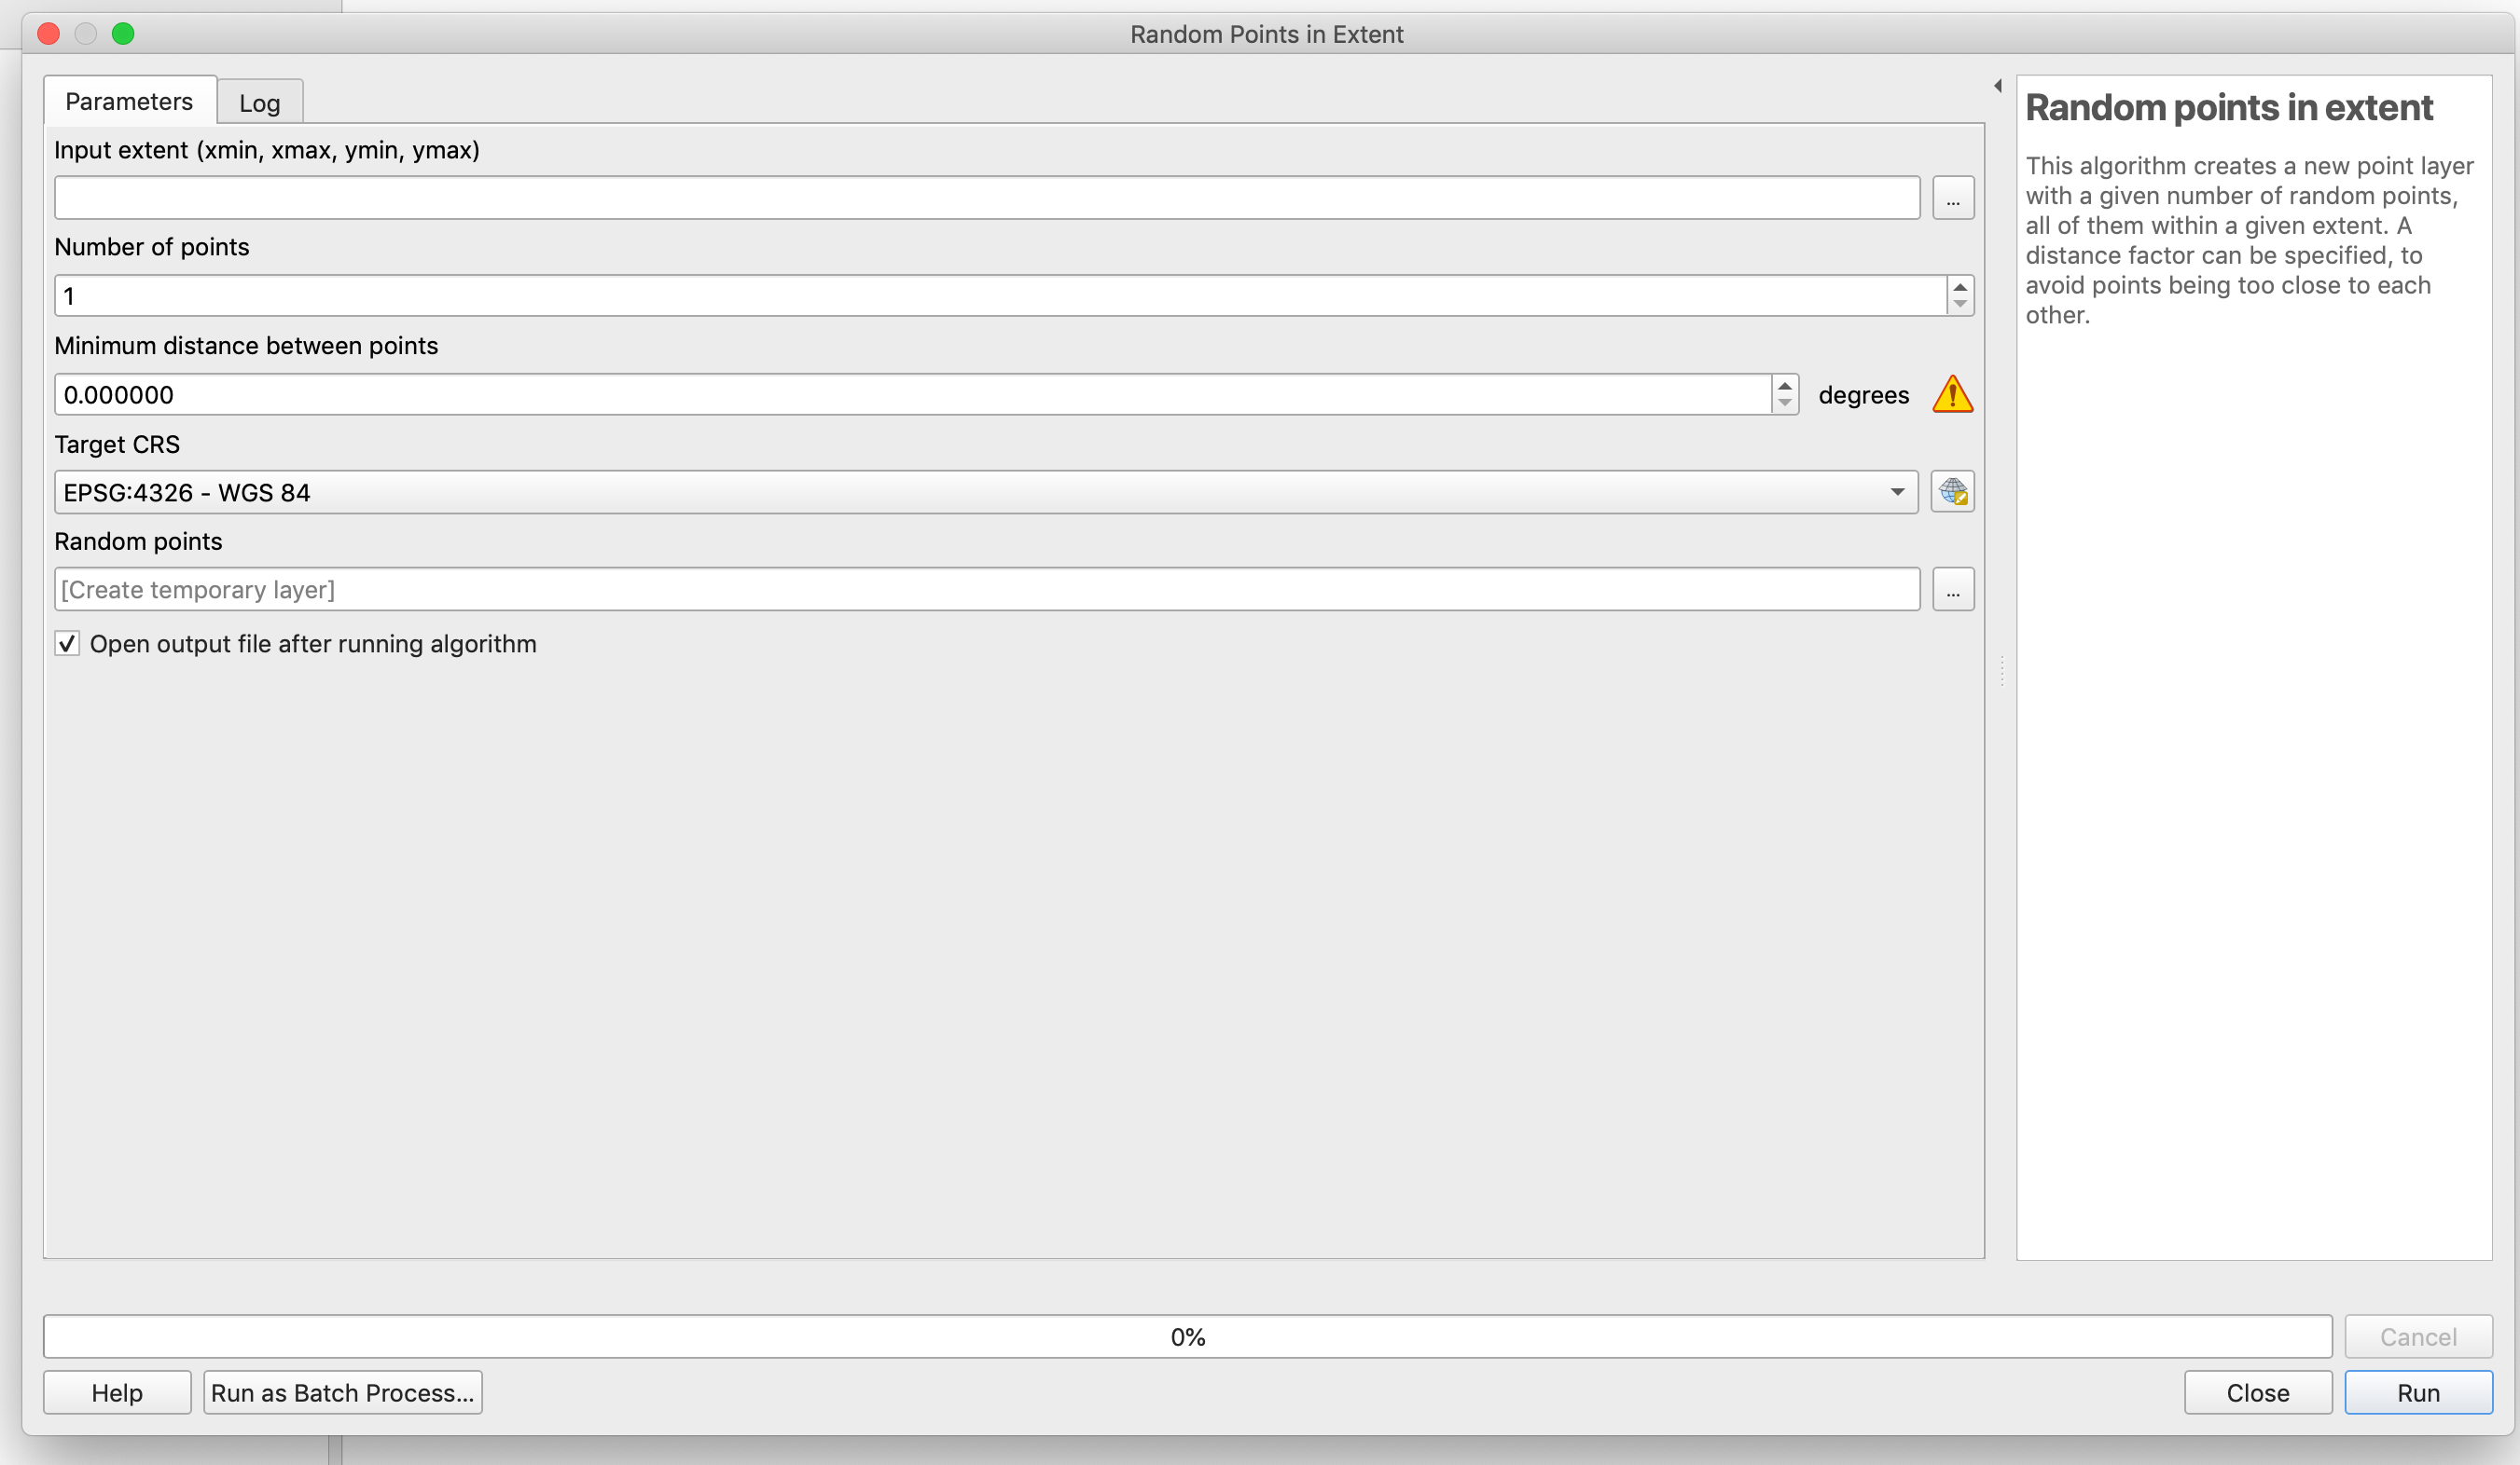The image size is (2520, 1465).
Task: Click the Run button
Action: click(2418, 1392)
